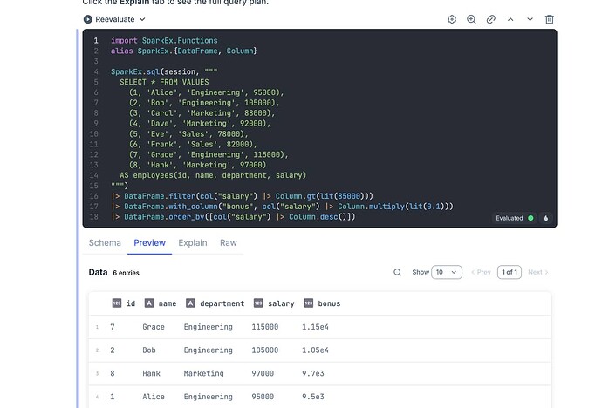Click the Reevaluate play icon
Screen dimensions: 602x408
[88, 19]
